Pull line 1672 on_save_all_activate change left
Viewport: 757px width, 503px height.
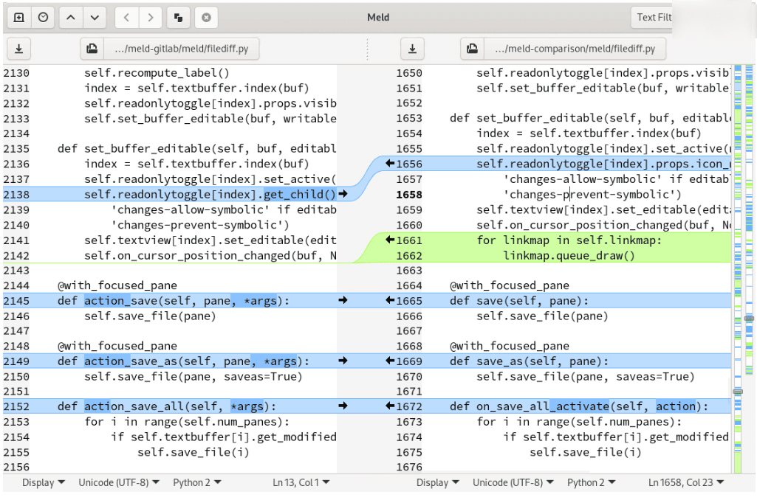click(x=390, y=406)
